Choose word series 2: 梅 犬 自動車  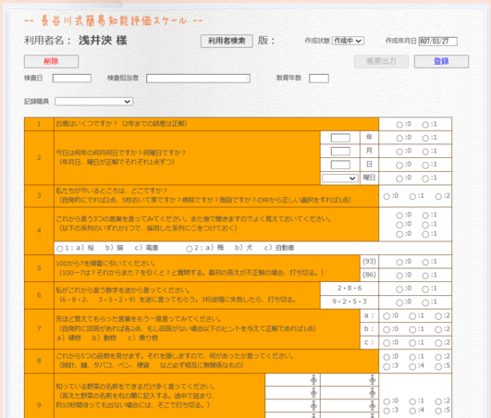(190, 249)
